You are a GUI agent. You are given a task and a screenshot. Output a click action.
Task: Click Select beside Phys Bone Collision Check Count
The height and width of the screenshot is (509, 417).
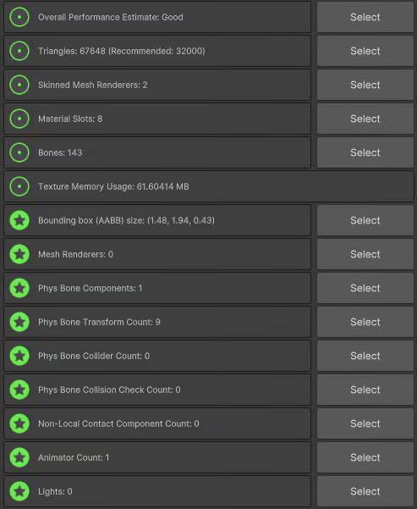(x=365, y=390)
